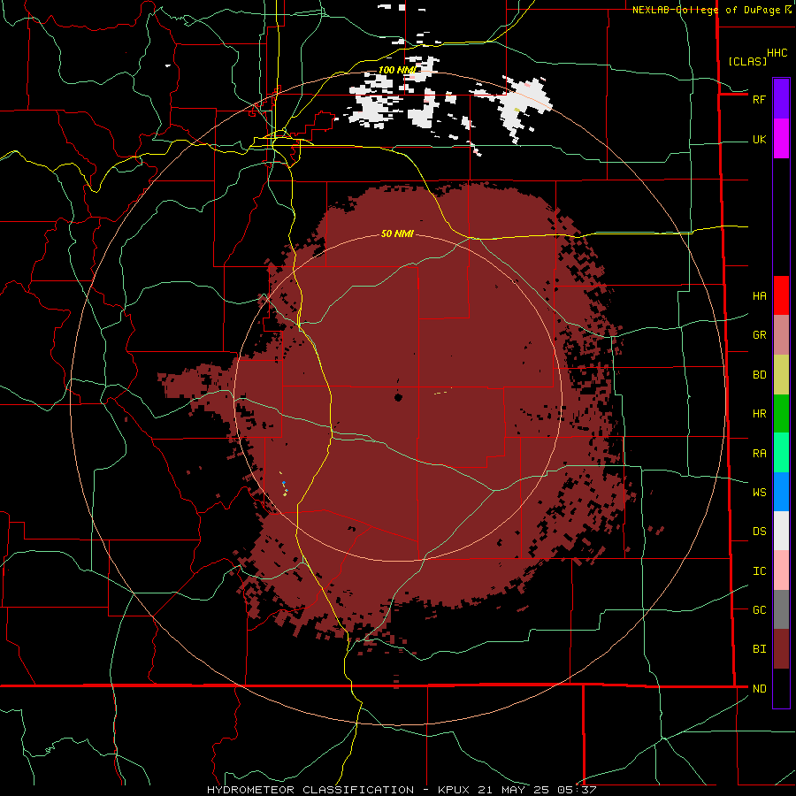Select the dusty pink GR legend swatch
796x796 pixels.
point(781,335)
